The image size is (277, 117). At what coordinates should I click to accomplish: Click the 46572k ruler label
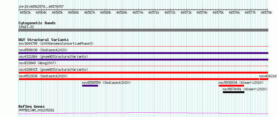click(x=170, y=12)
